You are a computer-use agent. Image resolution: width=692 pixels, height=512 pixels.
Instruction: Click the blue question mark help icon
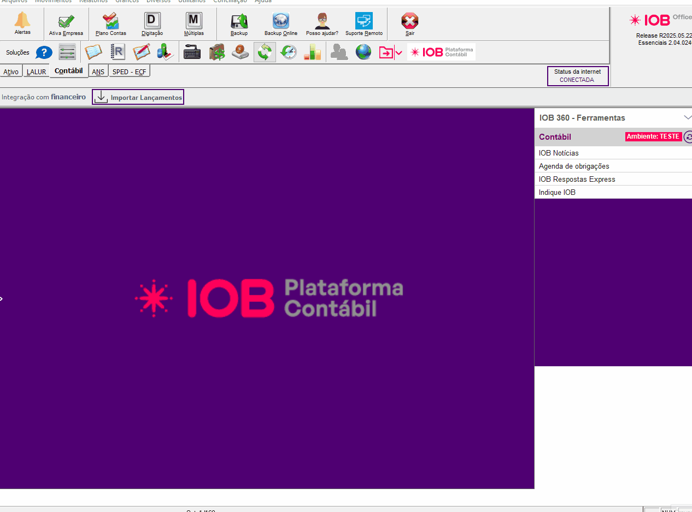click(44, 53)
